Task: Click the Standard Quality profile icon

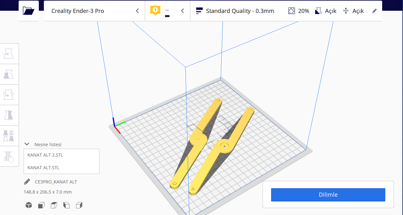Action: click(199, 11)
